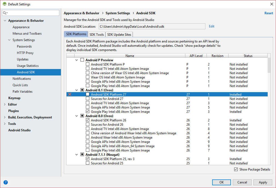Enable the Sources for Android 27 checkbox
This screenshot has width=276, height=188.
coord(87,99)
